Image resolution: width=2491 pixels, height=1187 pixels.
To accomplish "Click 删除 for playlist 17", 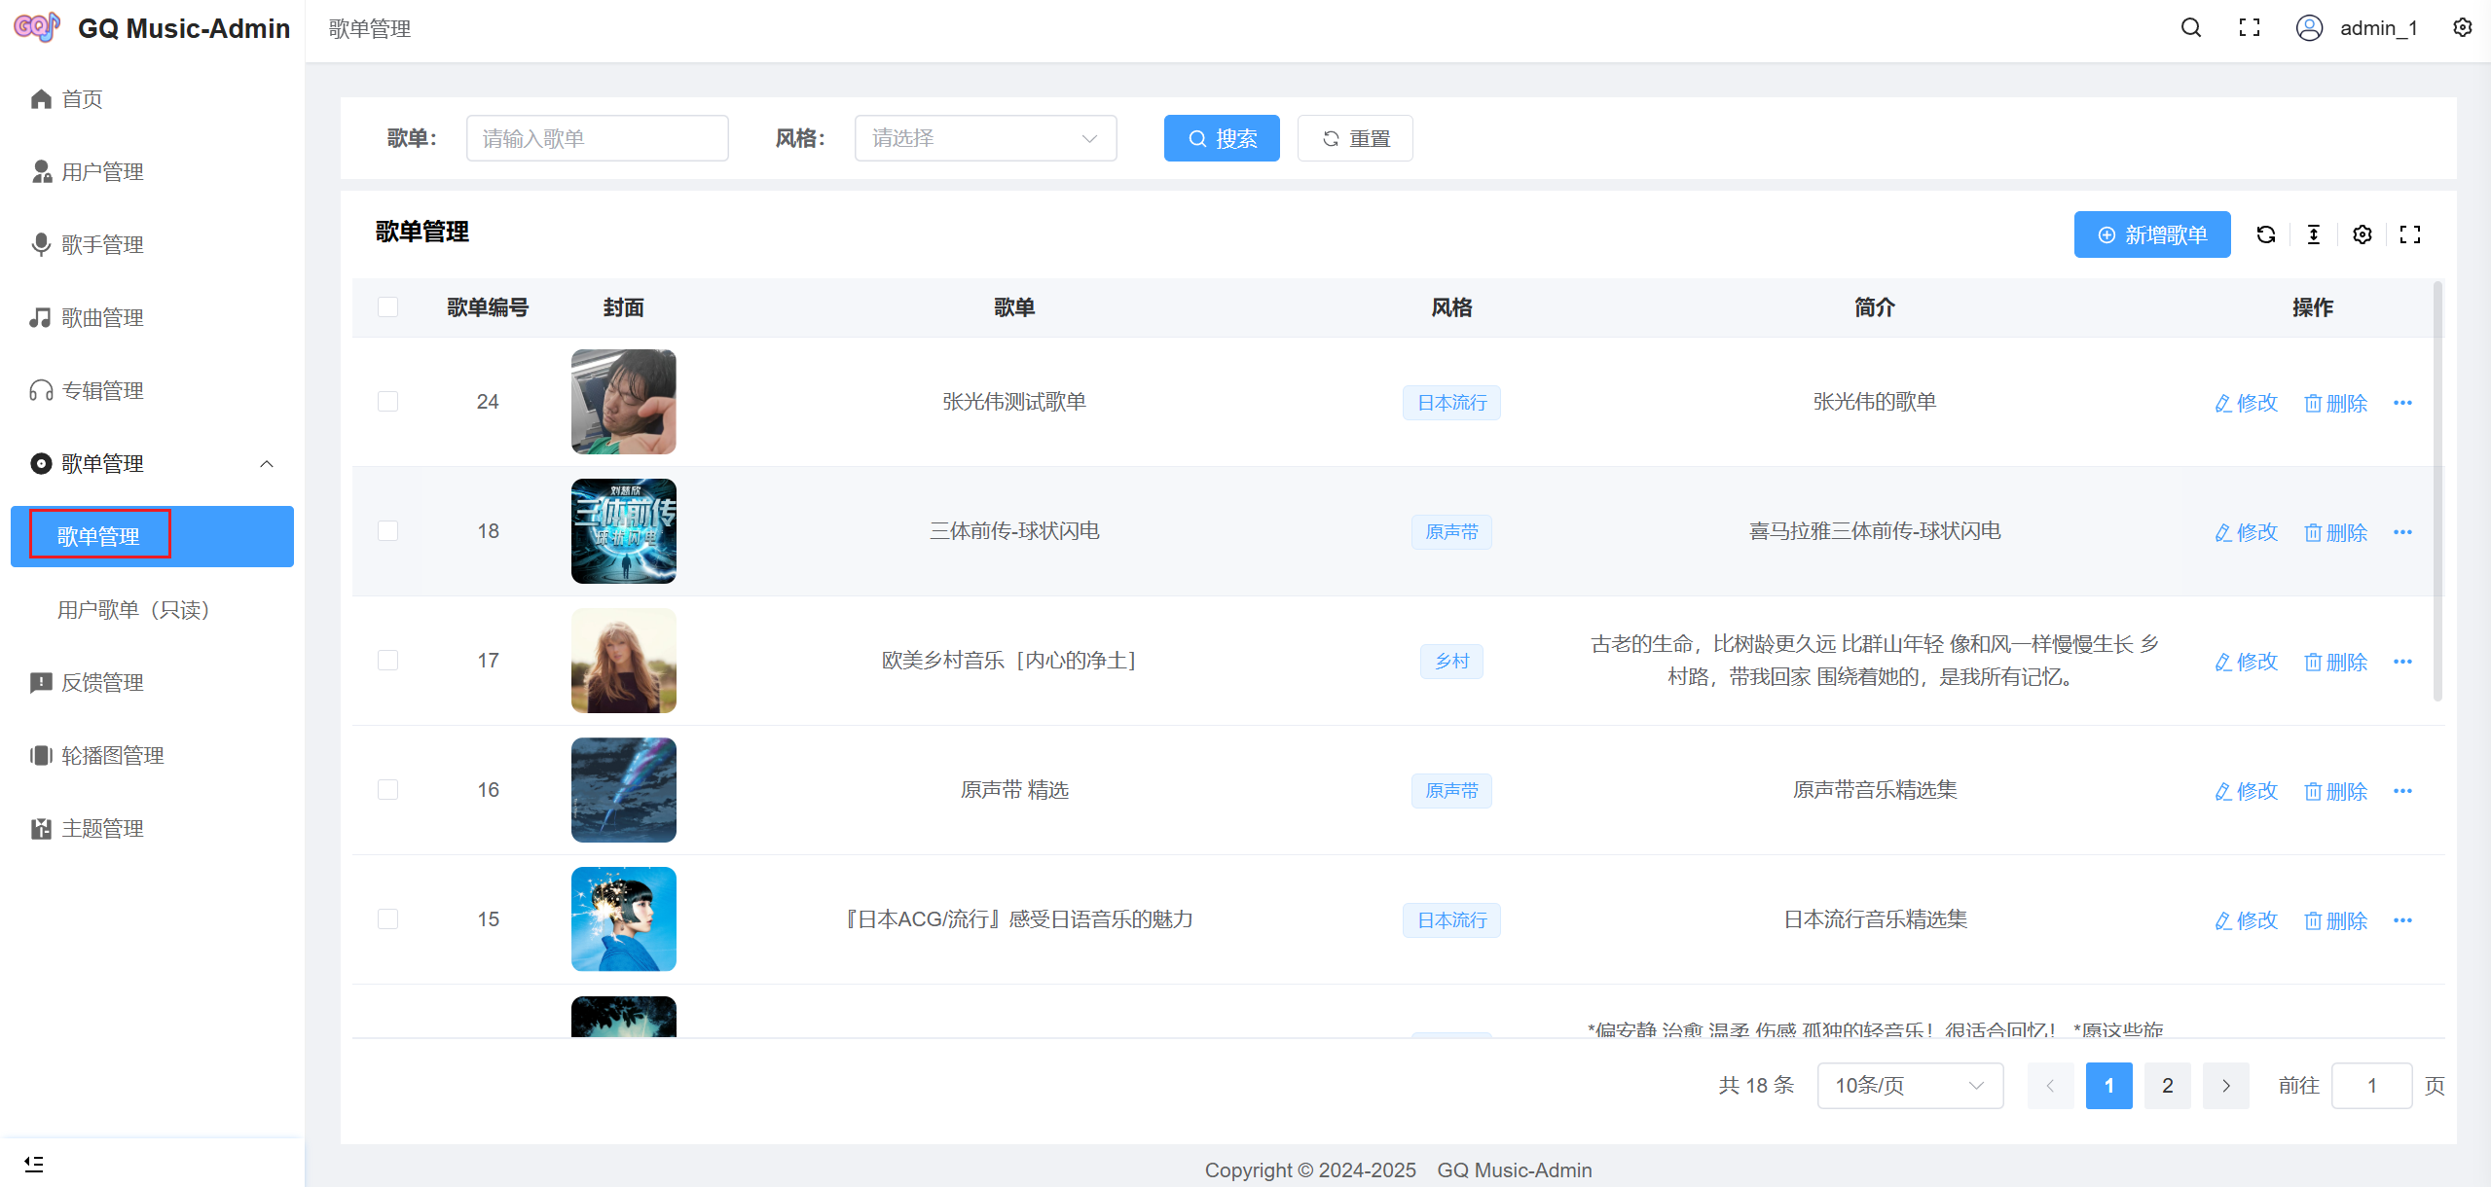I will click(2335, 662).
